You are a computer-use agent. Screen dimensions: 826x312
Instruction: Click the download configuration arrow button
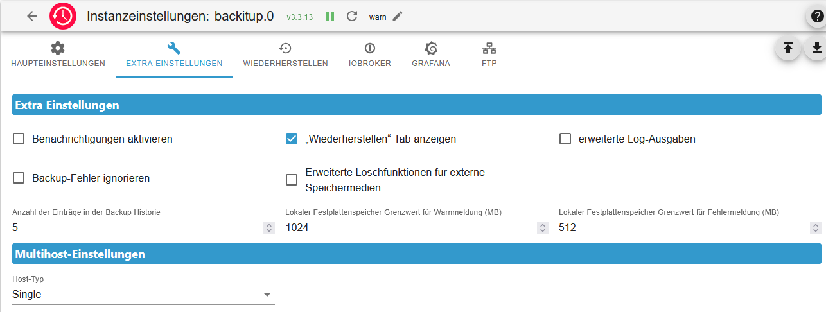tap(816, 48)
